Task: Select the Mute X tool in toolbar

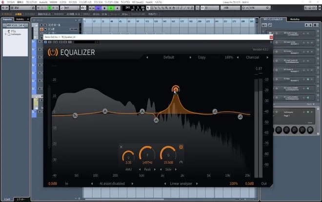Action: 170,8
